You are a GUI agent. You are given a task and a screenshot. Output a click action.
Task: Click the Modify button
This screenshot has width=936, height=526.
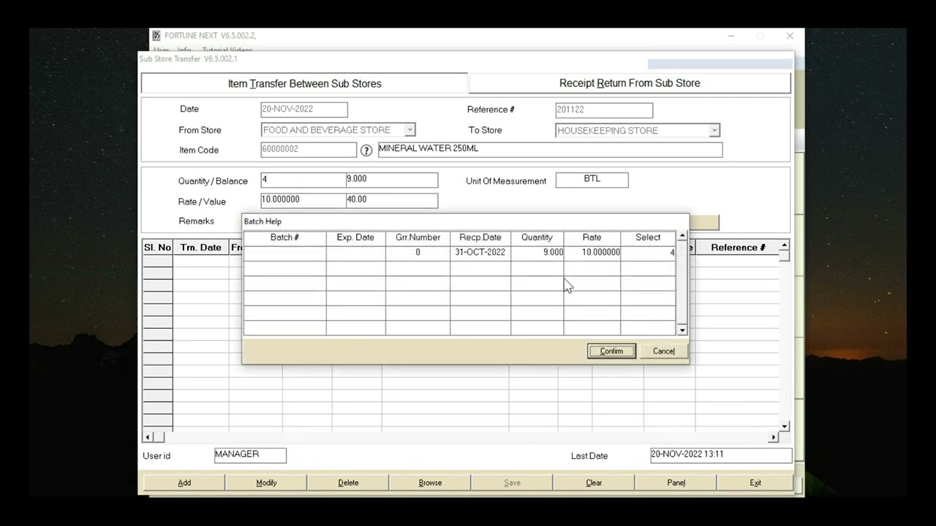coord(266,482)
